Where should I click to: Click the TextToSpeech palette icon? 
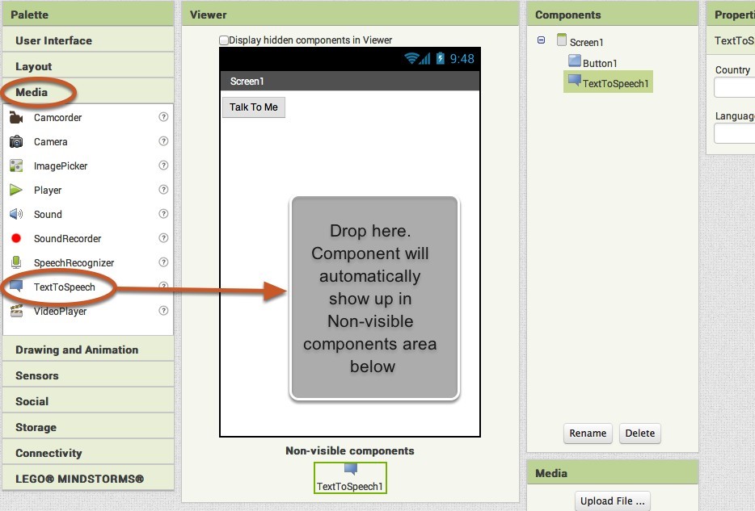16,286
